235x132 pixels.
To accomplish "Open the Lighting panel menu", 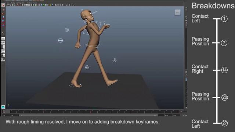I will [x=19, y=3].
